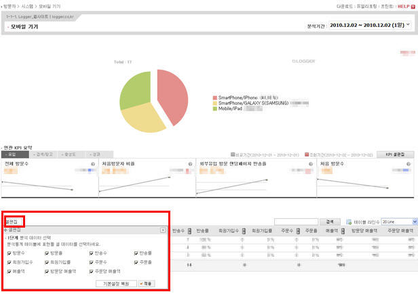Click the search text field above table
The image size is (418, 294).
coord(297,222)
